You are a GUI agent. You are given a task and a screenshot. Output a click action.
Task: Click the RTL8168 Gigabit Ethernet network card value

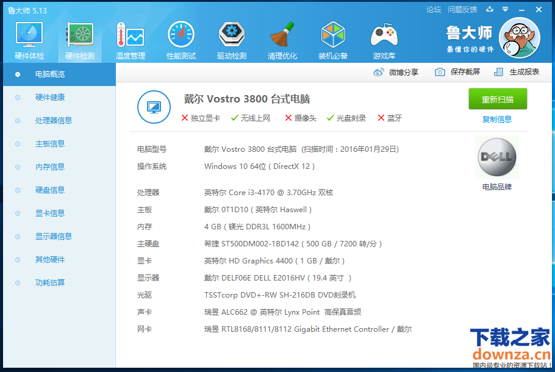click(308, 329)
